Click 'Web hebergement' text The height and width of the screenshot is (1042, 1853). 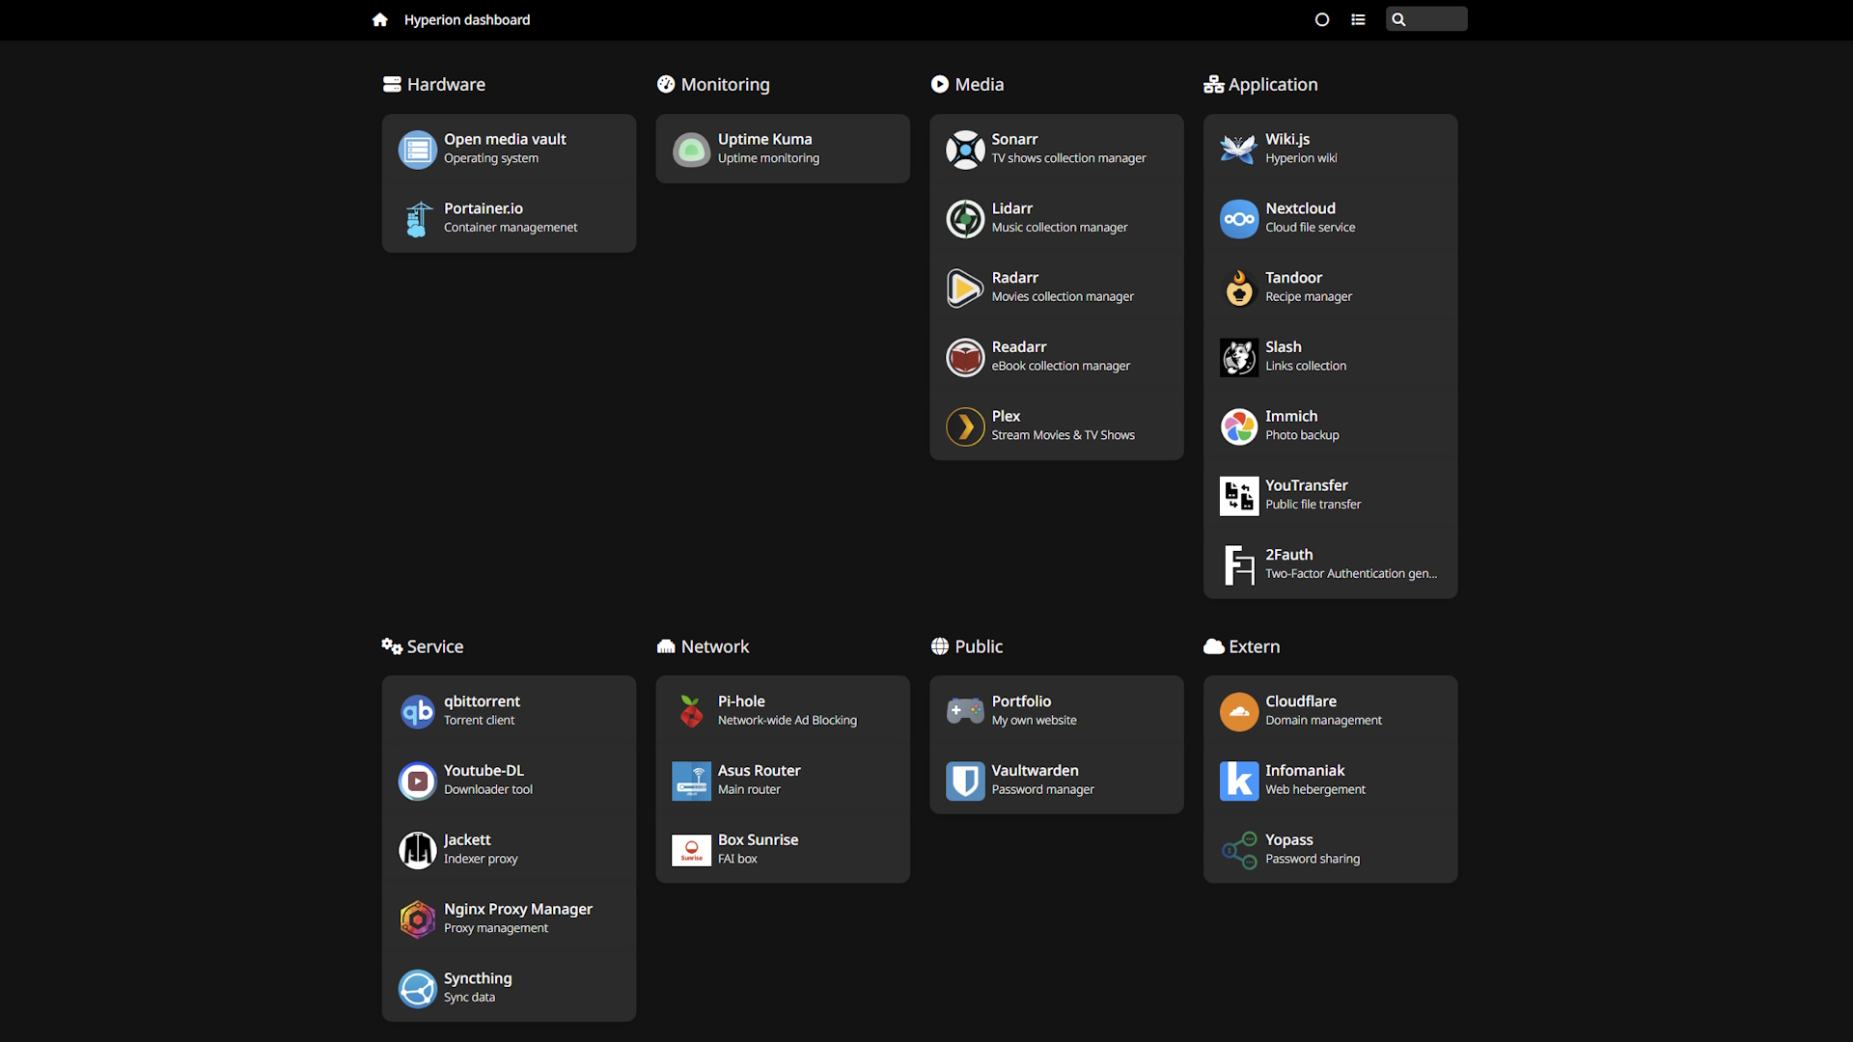pyautogui.click(x=1315, y=790)
